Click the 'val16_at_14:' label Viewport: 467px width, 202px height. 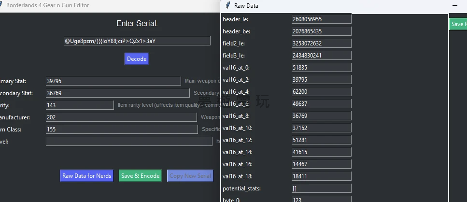(238, 152)
